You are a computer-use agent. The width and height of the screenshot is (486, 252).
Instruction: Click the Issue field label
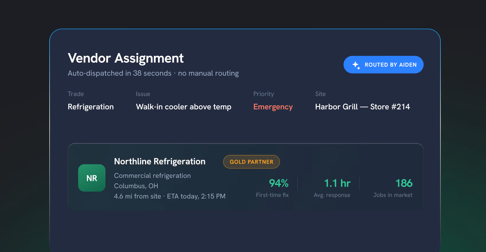click(143, 94)
